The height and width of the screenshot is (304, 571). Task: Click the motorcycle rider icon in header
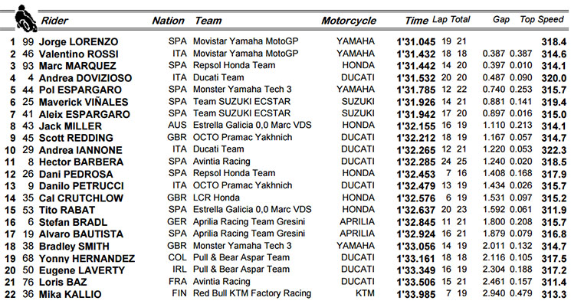pos(26,18)
